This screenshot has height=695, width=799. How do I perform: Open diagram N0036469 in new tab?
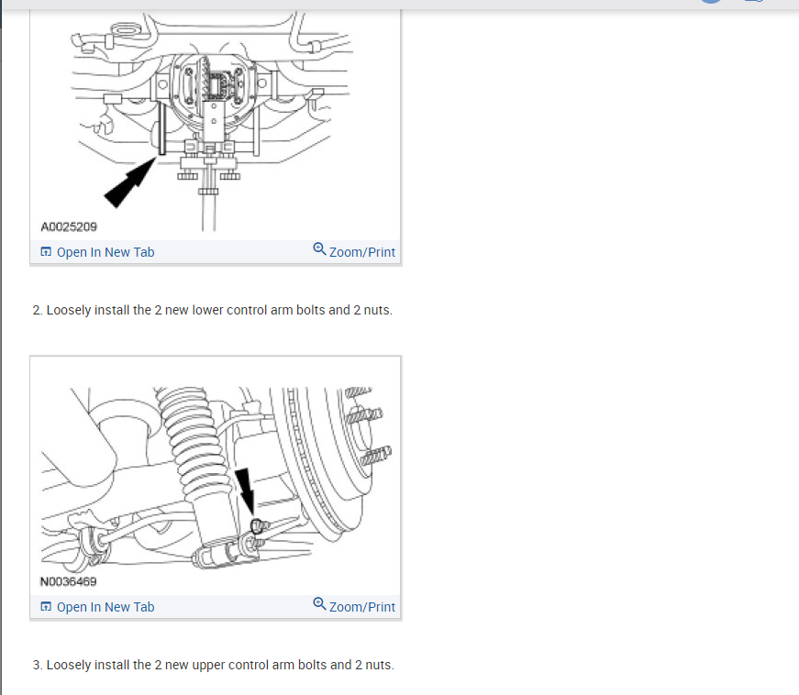(97, 607)
